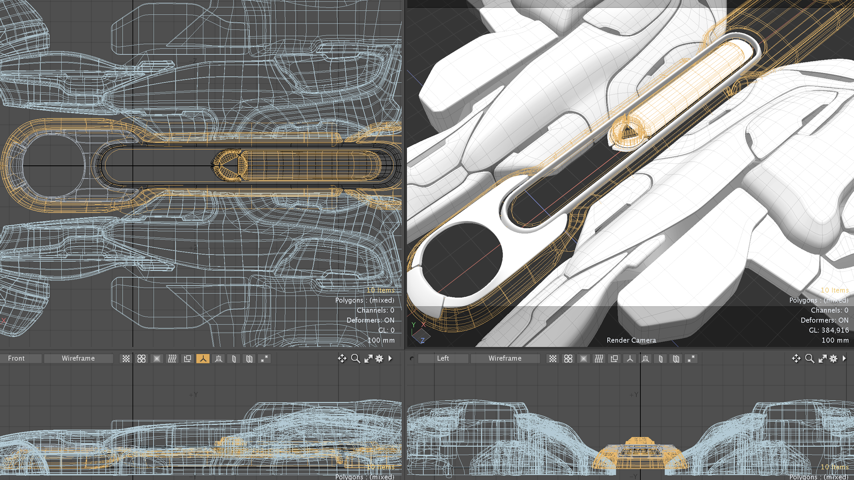Image resolution: width=854 pixels, height=480 pixels.
Task: Expand Front viewport toolbar arrow menu
Action: [391, 358]
